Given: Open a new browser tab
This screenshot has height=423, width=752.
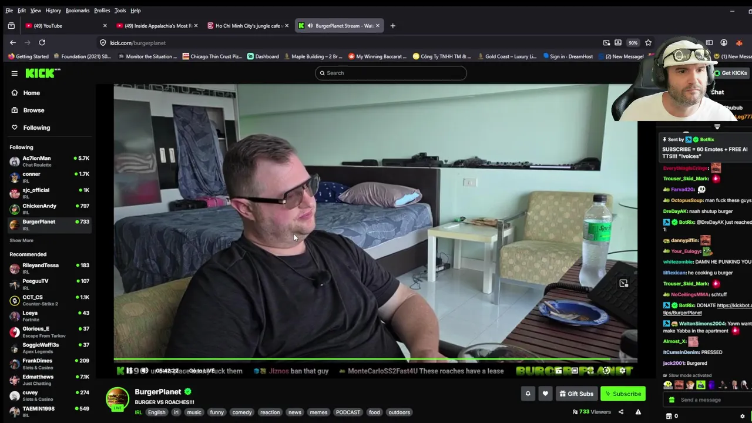Looking at the screenshot, I should (393, 26).
